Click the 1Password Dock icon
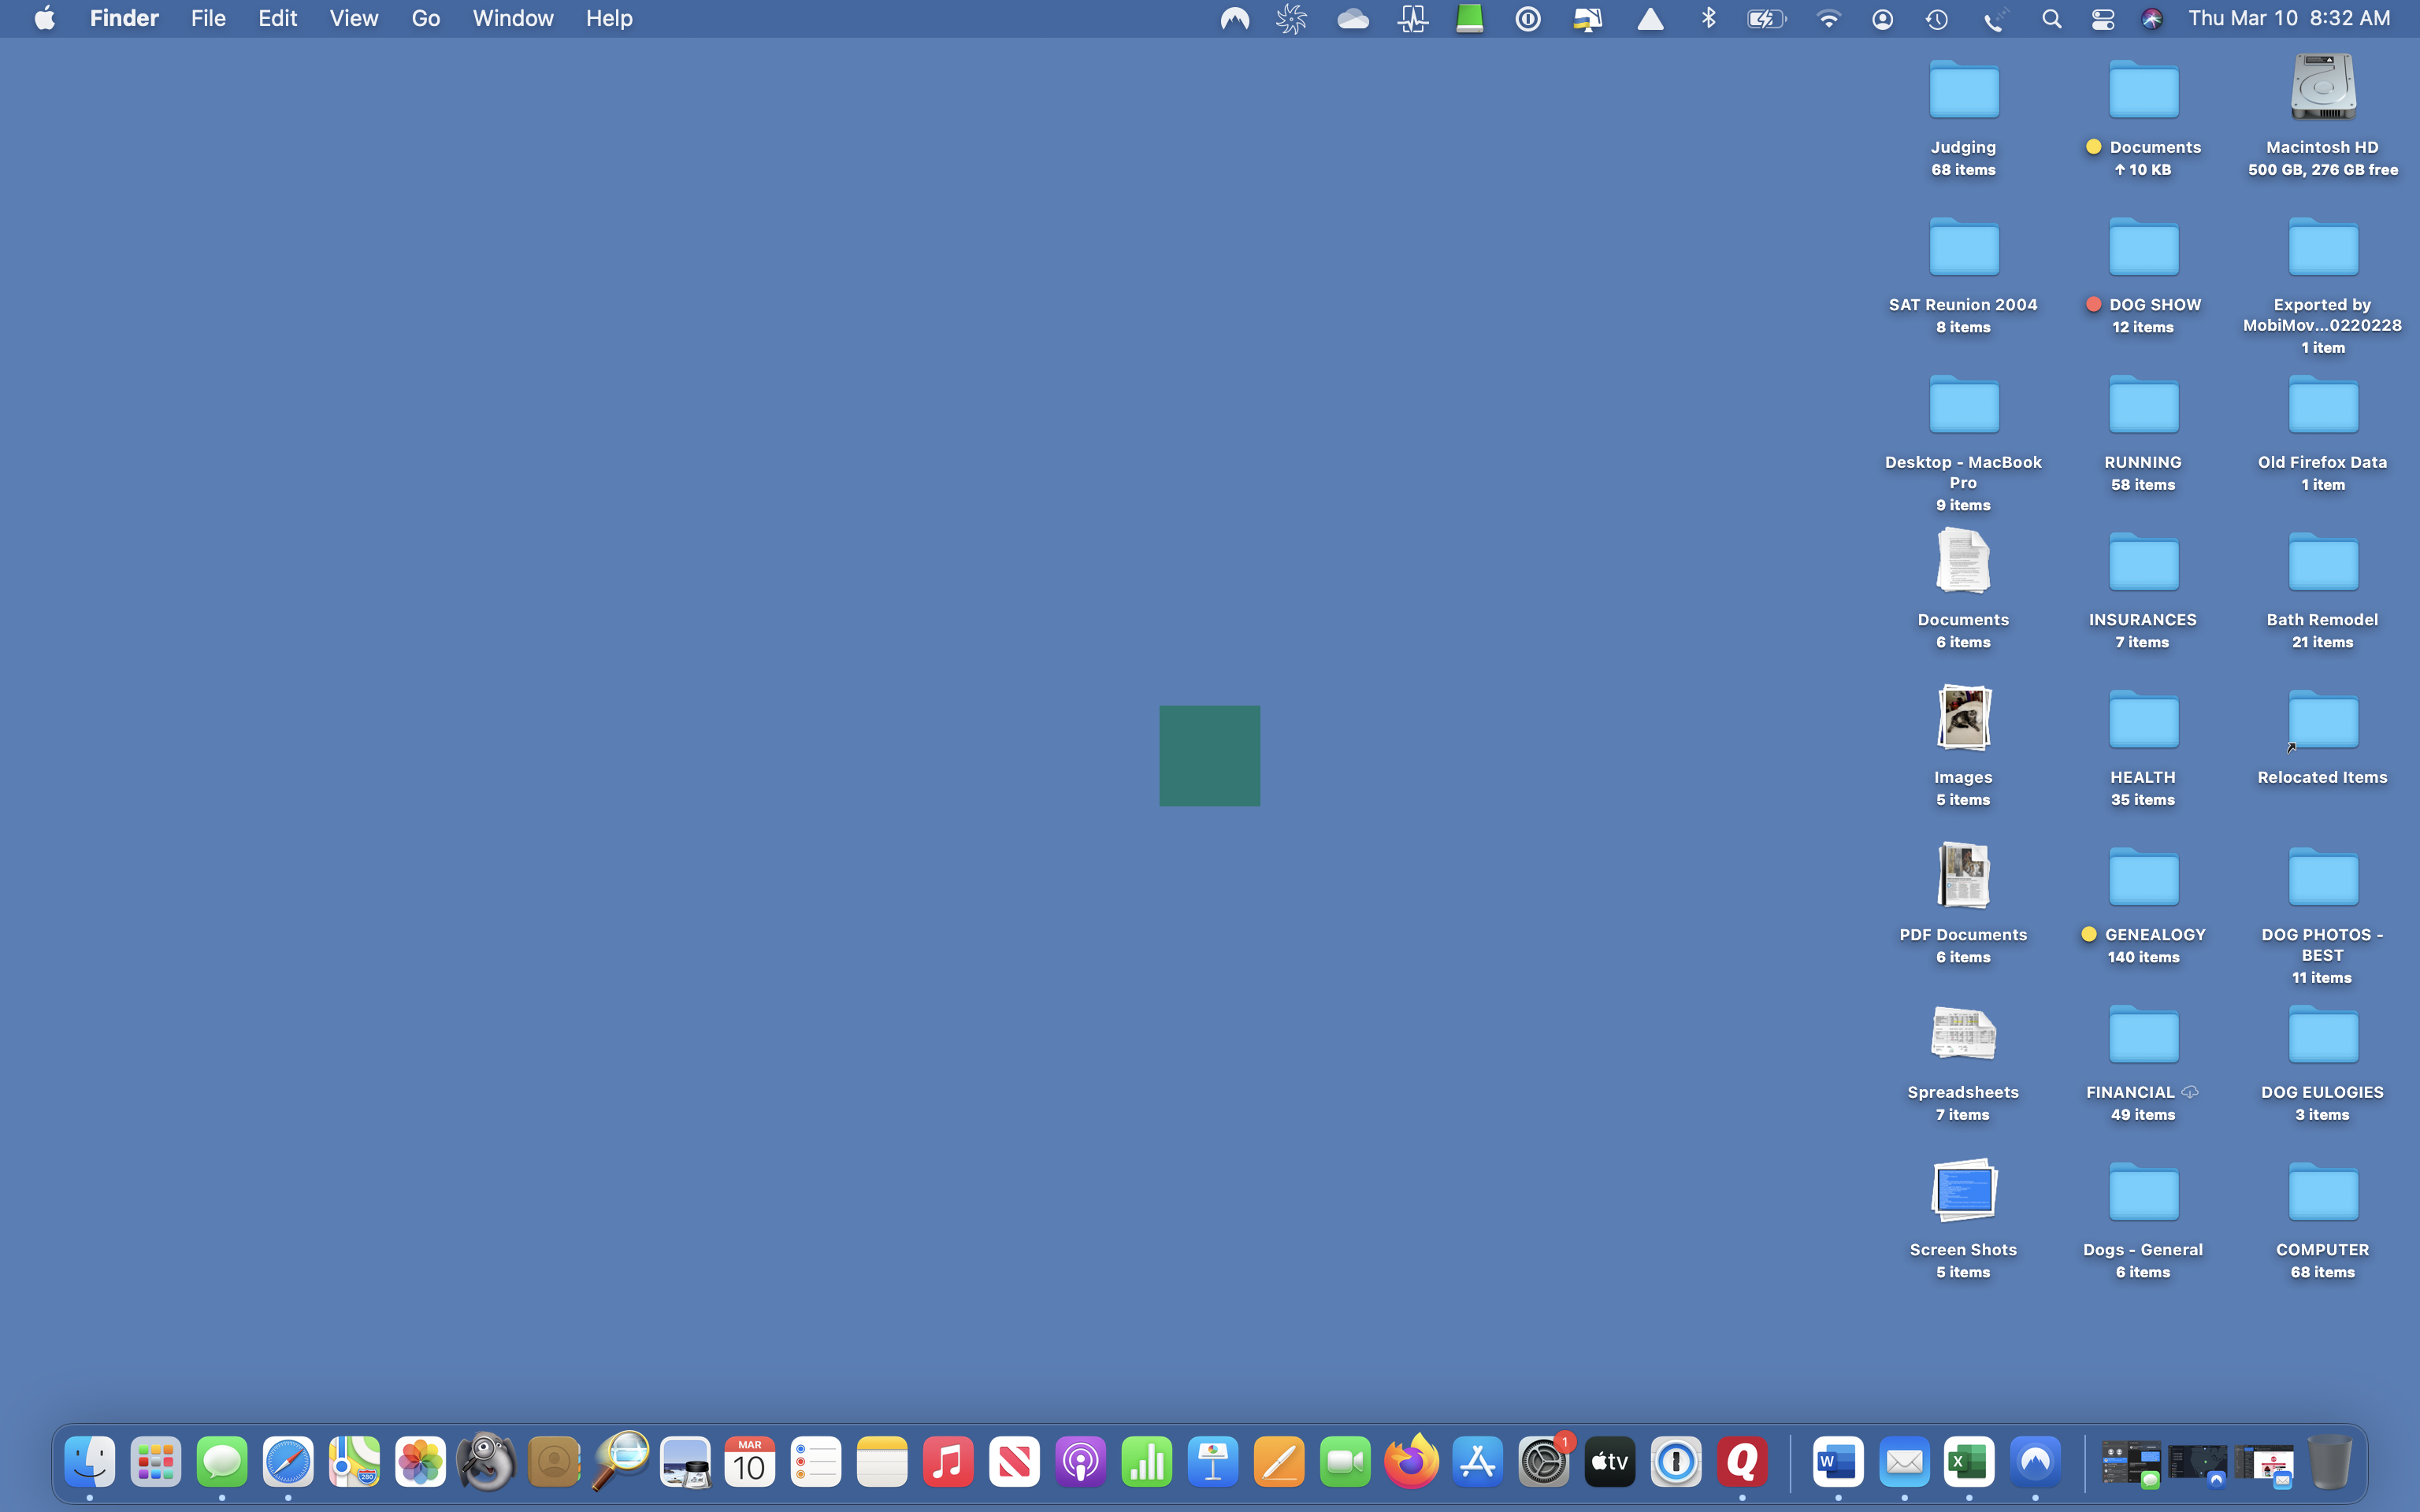The image size is (2420, 1512). pyautogui.click(x=1676, y=1463)
